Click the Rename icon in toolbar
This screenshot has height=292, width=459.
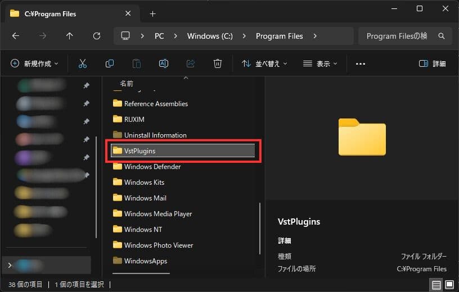point(164,63)
